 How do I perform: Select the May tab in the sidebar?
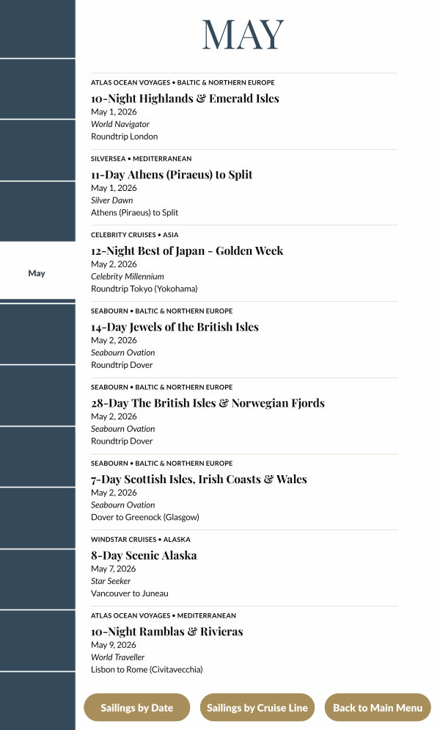click(37, 273)
